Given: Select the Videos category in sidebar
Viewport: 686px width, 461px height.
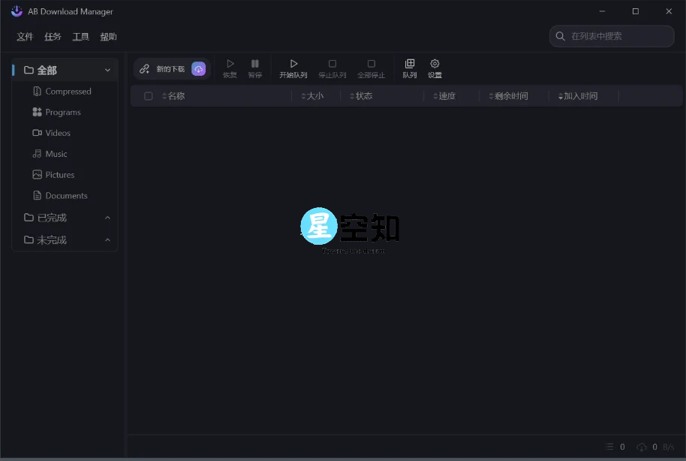Looking at the screenshot, I should point(59,133).
